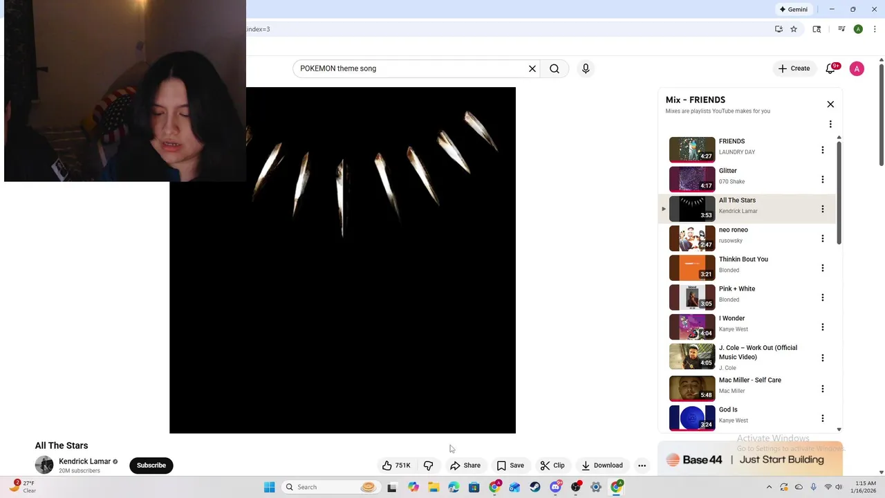
Task: Click the taskbar Search box
Action: click(x=330, y=487)
